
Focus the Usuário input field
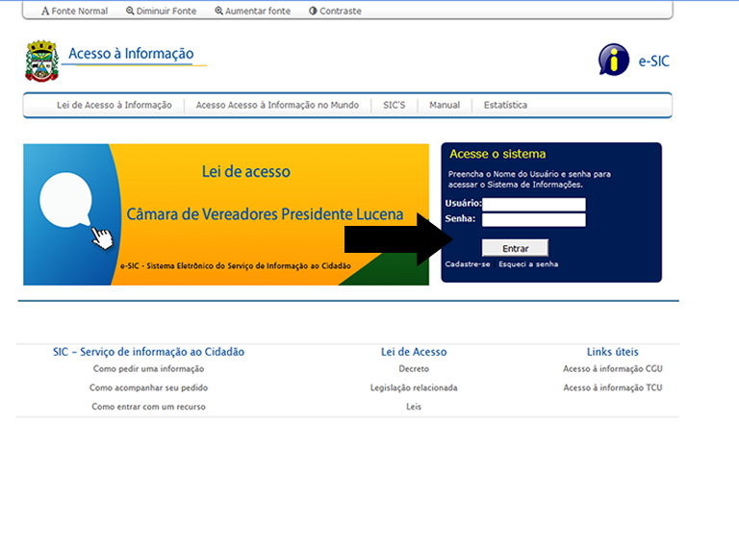pyautogui.click(x=533, y=204)
